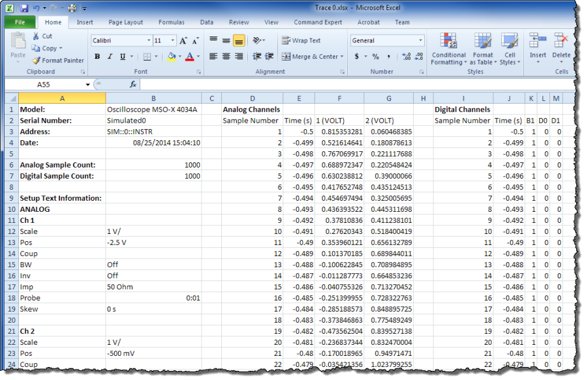
Task: Toggle Middle Align vertical alignment
Action: tap(226, 40)
